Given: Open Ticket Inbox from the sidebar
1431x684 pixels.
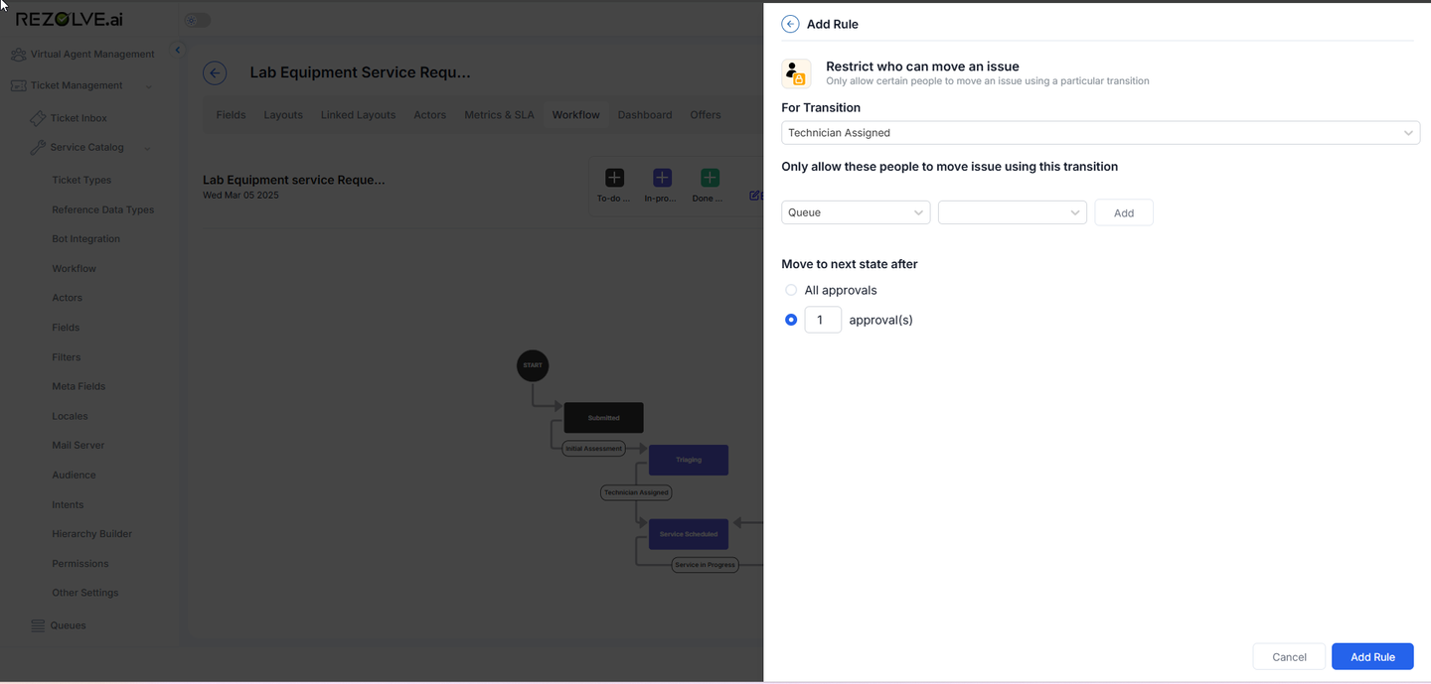Looking at the screenshot, I should 79,118.
